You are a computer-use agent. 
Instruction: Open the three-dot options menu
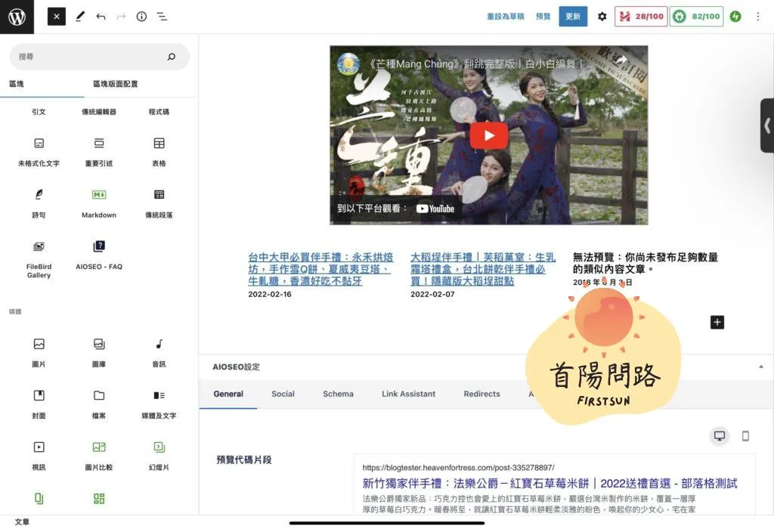point(758,17)
